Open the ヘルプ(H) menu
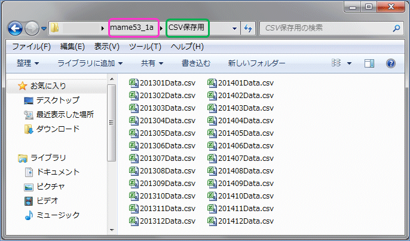 point(187,47)
